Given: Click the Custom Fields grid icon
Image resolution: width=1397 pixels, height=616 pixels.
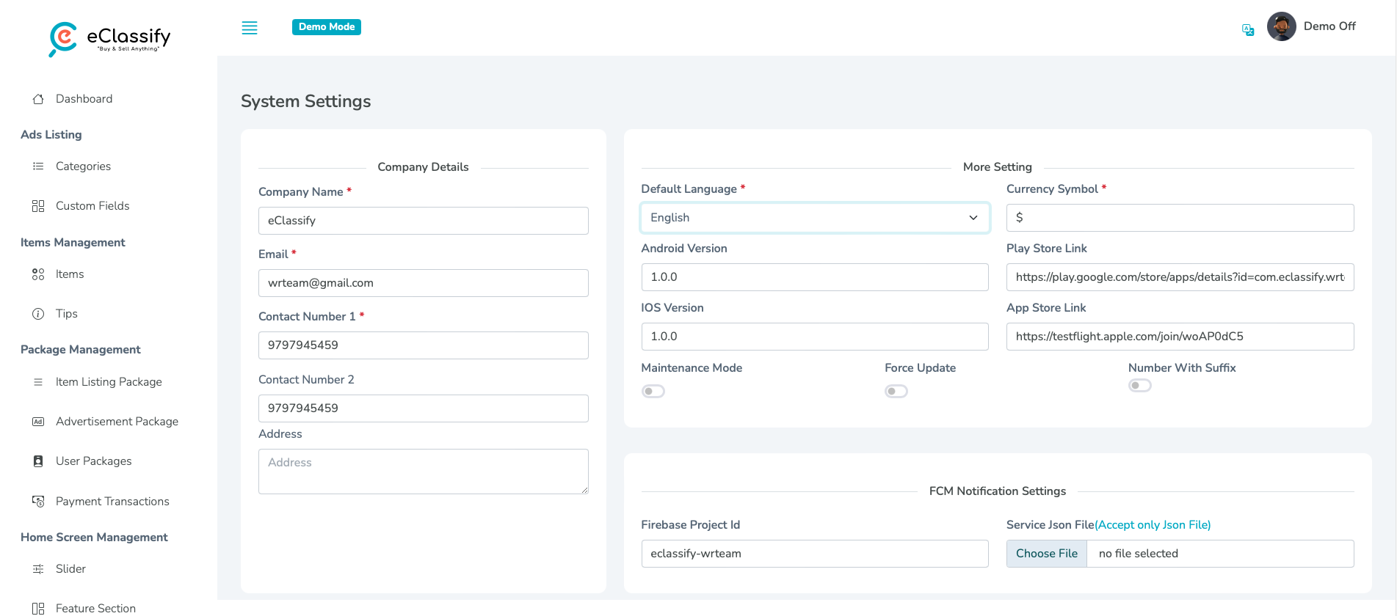Looking at the screenshot, I should tap(38, 206).
